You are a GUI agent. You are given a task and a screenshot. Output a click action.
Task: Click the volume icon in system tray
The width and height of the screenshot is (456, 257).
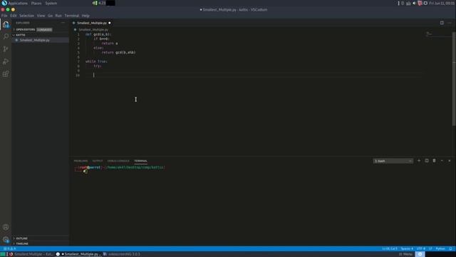414,3
